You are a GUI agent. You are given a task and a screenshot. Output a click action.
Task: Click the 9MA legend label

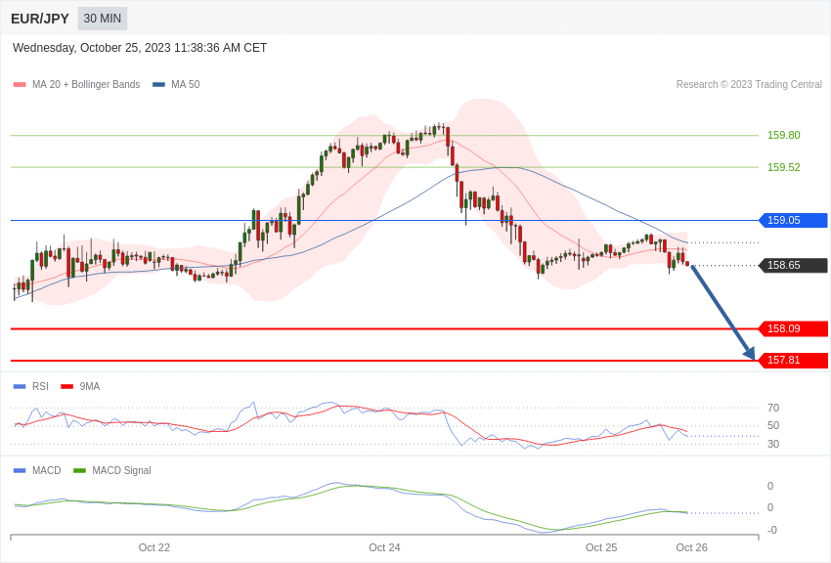coord(90,387)
